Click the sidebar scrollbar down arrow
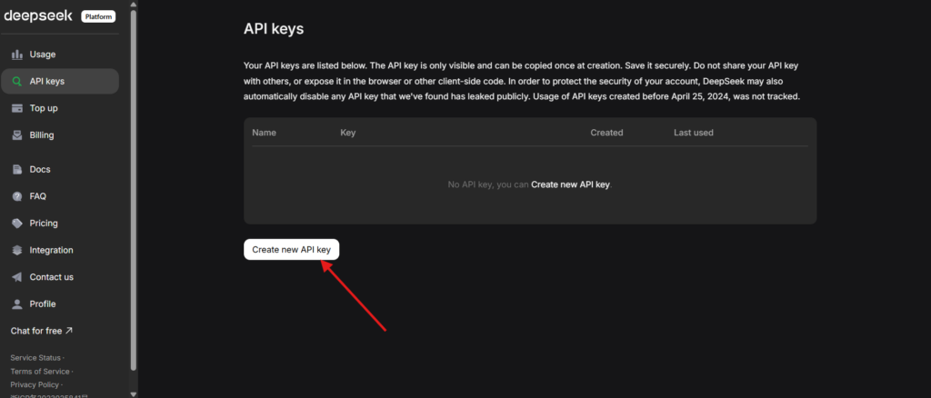Viewport: 931px width, 398px height. point(135,393)
